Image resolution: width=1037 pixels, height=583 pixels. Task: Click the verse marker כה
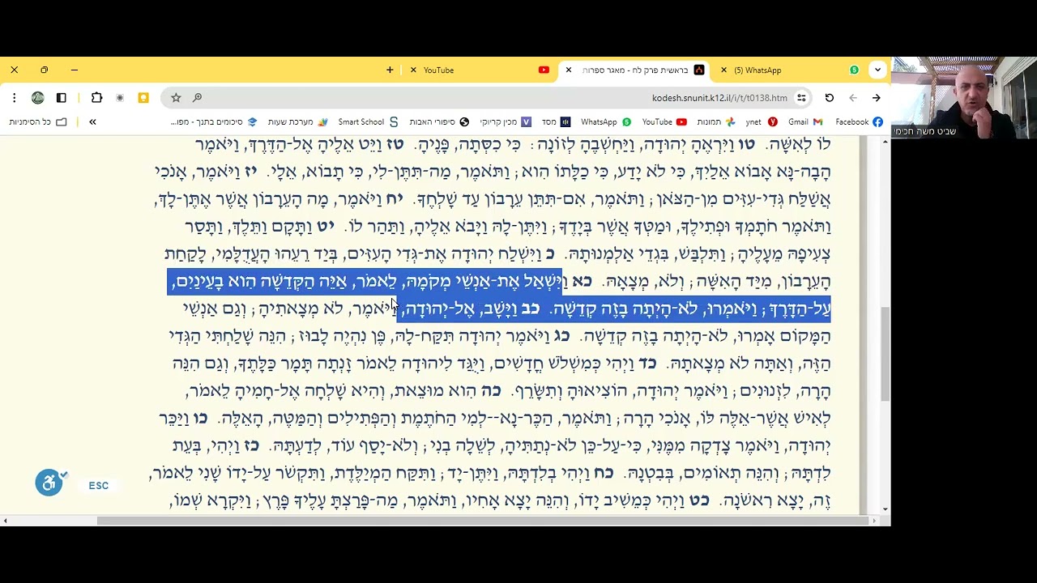491,391
